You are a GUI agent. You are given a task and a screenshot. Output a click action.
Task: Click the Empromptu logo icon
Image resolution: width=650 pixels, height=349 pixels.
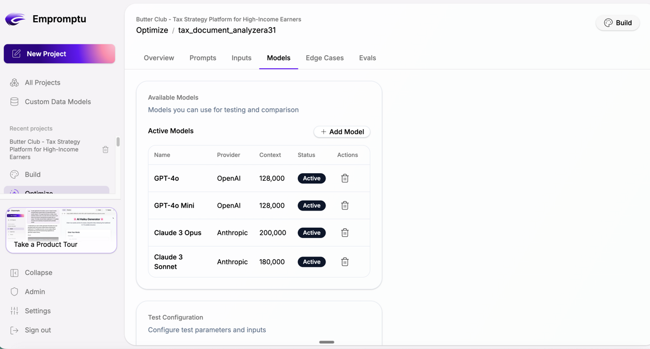click(x=15, y=19)
